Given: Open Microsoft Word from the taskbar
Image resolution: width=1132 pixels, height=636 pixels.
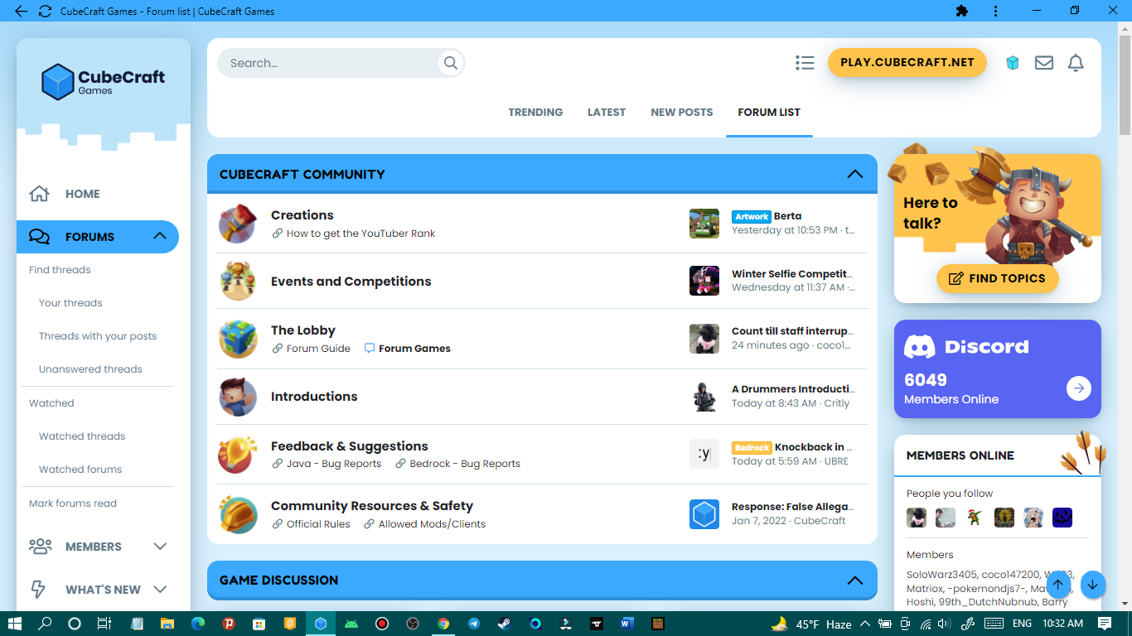Looking at the screenshot, I should (x=626, y=624).
